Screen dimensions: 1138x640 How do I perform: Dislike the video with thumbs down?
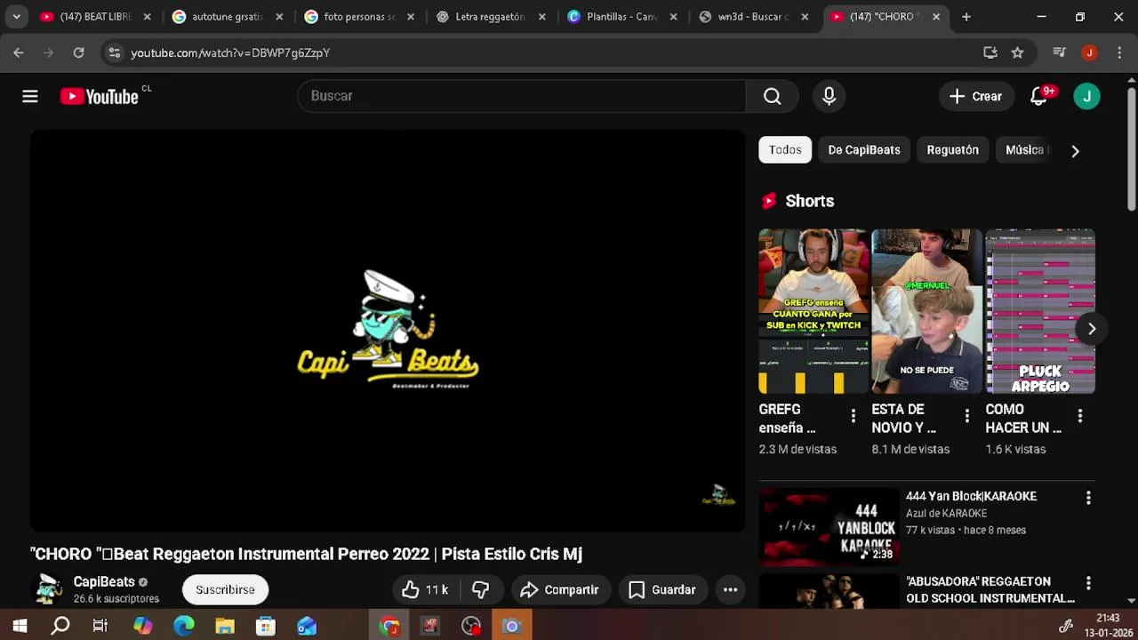pos(481,589)
